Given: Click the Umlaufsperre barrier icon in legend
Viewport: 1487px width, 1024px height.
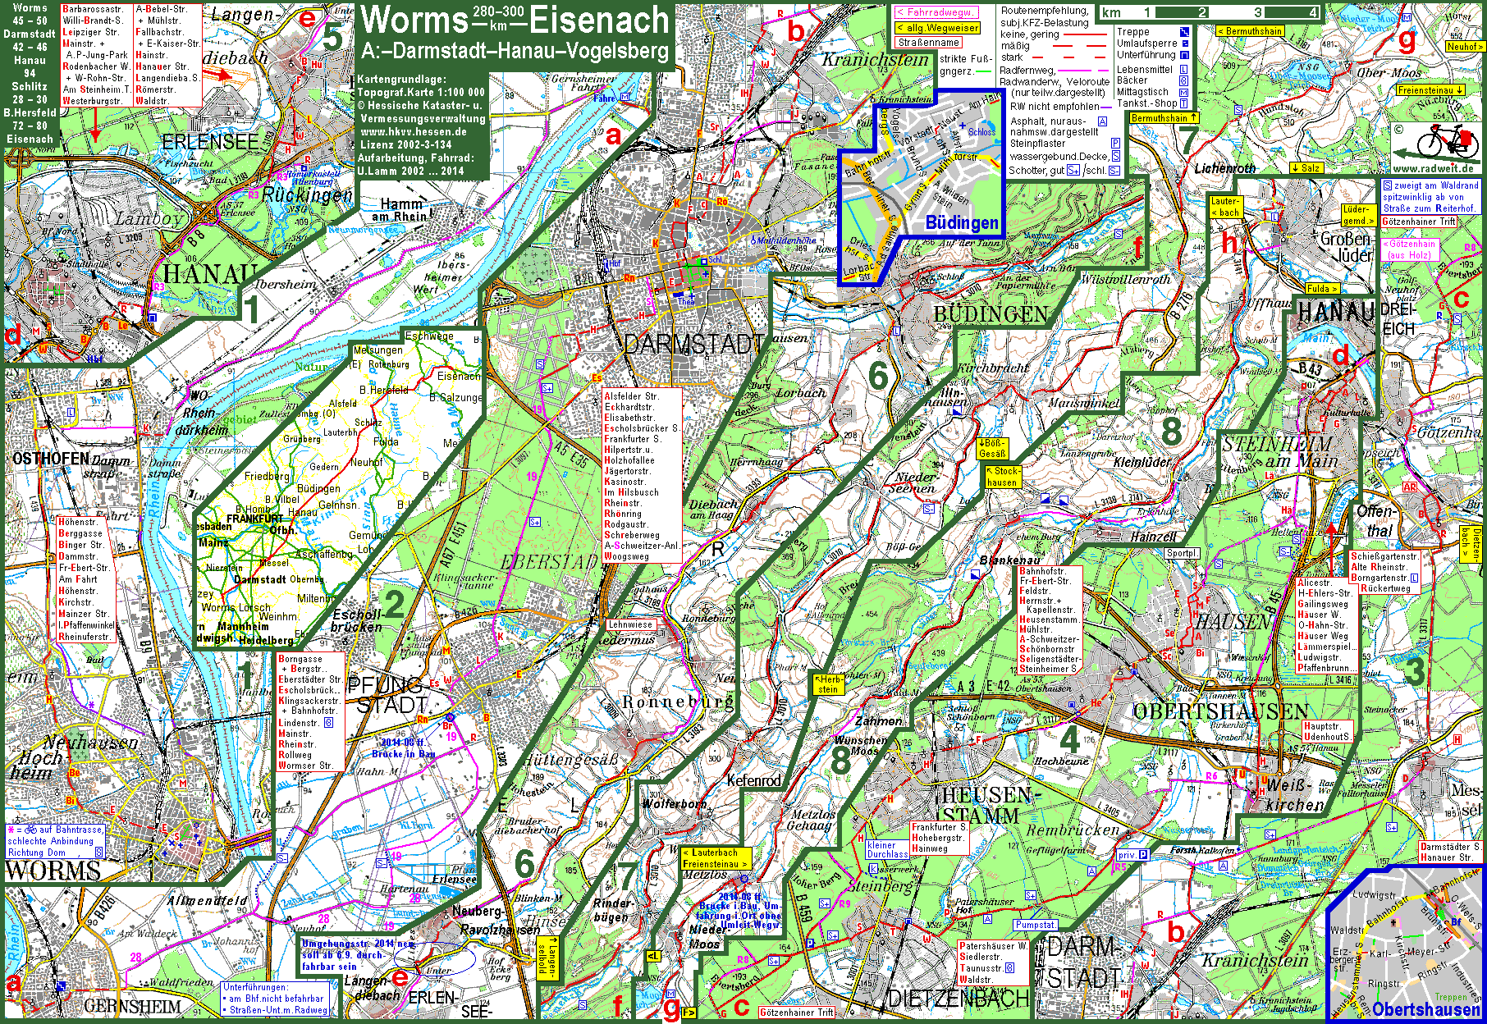Looking at the screenshot, I should tap(1184, 43).
